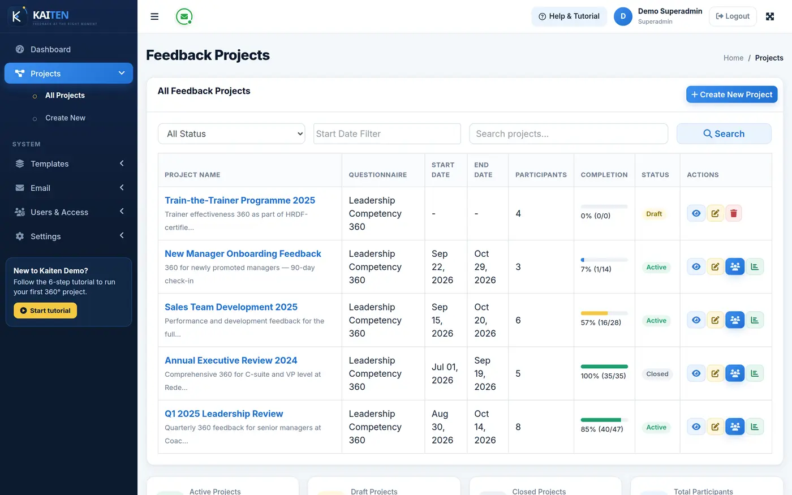Expand the Settings sidebar menu

tap(68, 236)
